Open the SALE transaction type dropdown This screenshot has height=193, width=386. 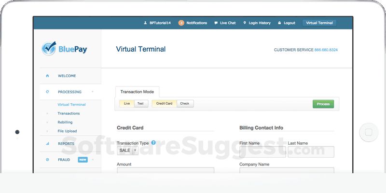127,151
